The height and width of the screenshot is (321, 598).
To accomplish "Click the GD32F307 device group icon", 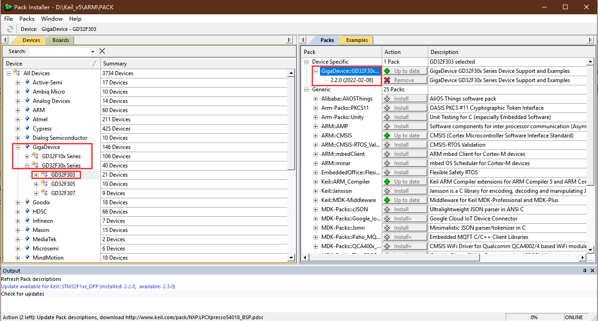I will click(45, 193).
